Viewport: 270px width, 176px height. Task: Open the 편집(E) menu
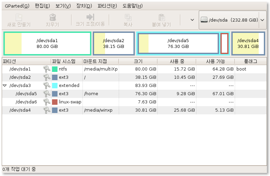coord(42,6)
